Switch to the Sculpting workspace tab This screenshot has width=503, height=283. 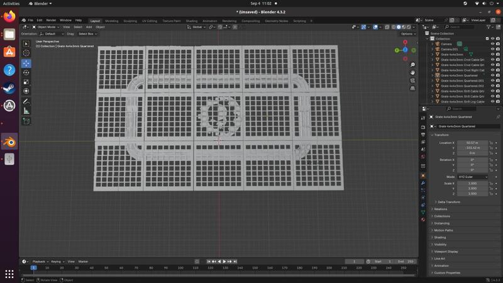(x=130, y=21)
